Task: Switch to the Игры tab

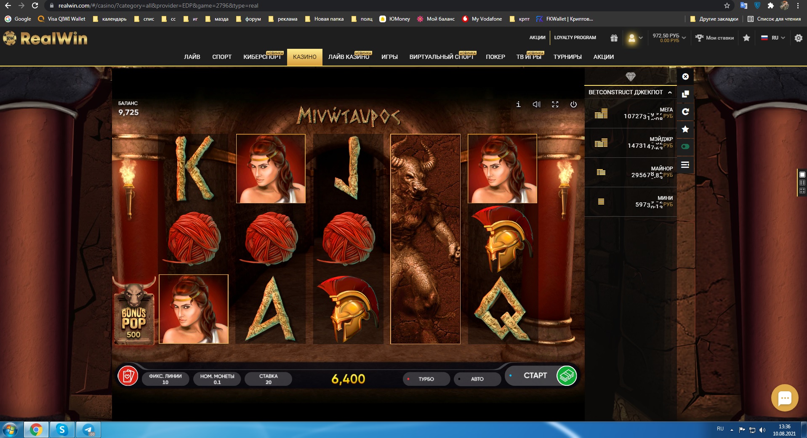Action: (389, 57)
